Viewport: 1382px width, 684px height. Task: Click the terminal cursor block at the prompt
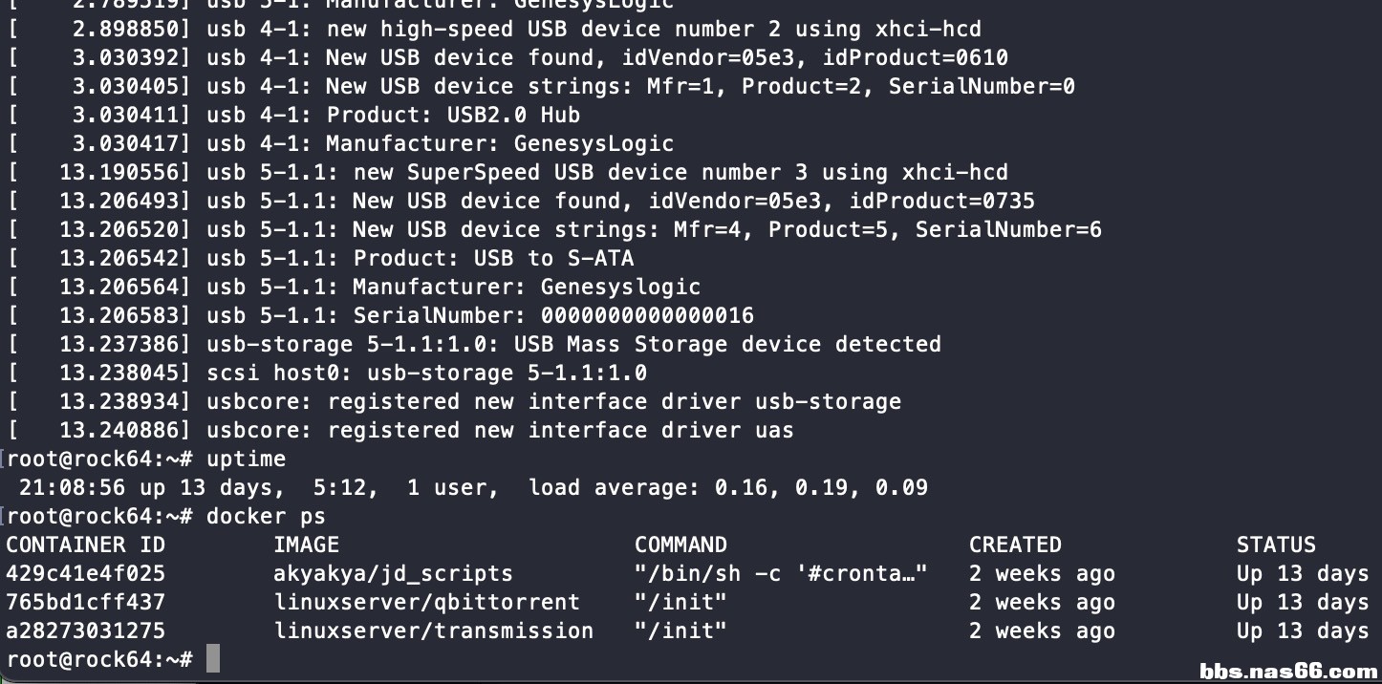tap(212, 659)
